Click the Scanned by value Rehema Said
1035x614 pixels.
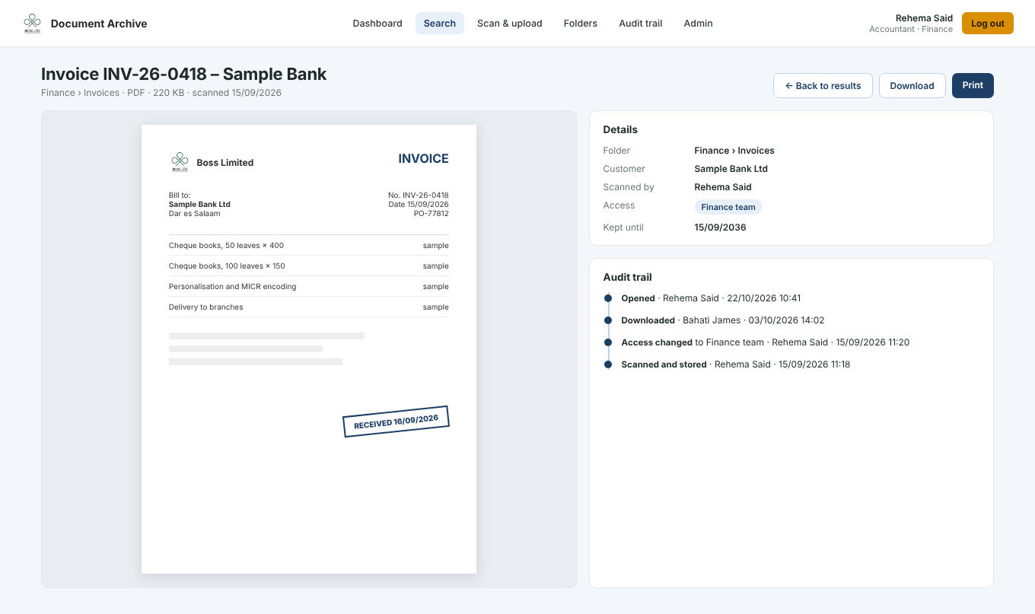click(723, 187)
